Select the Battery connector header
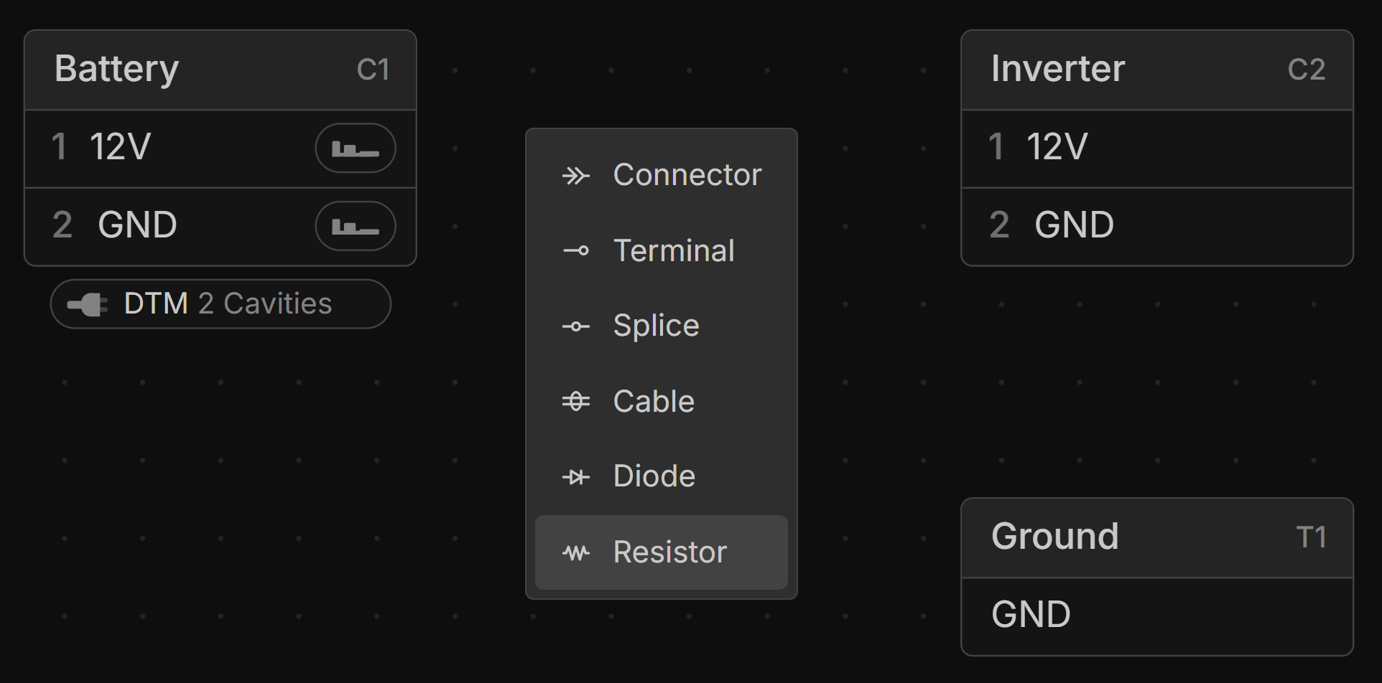 tap(220, 70)
